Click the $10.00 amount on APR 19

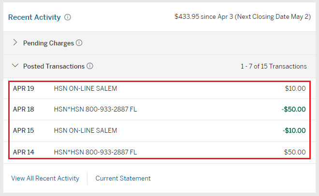295,88
